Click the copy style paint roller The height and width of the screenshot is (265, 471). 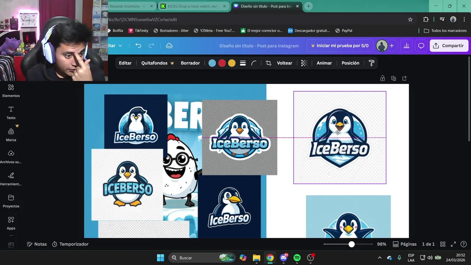click(371, 63)
